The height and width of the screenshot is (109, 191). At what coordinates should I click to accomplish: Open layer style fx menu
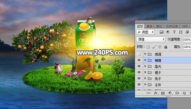(x=156, y=93)
